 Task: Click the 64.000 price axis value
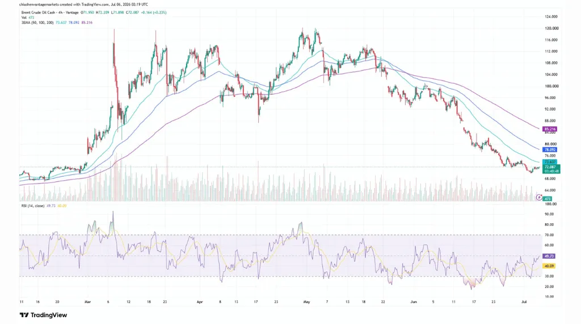tap(550, 190)
